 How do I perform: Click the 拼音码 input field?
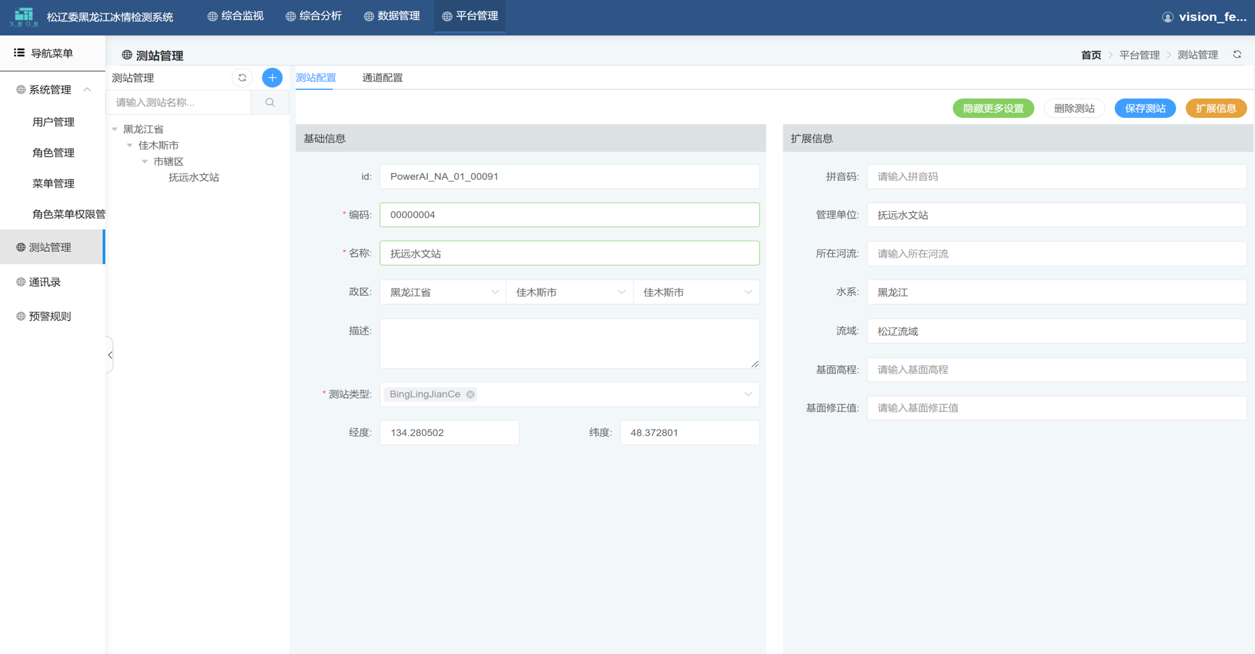(x=1056, y=176)
